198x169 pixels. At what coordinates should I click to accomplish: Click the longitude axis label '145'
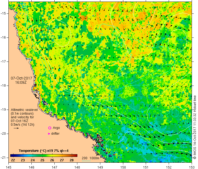coord(9,167)
